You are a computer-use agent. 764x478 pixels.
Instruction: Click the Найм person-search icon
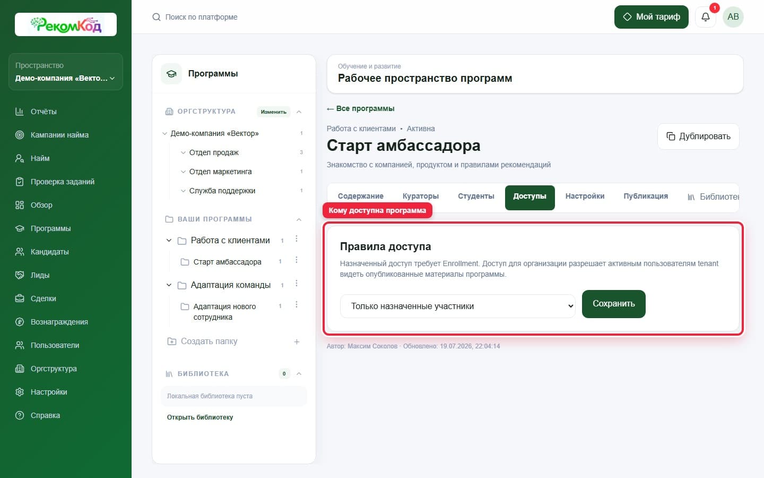[x=20, y=158]
